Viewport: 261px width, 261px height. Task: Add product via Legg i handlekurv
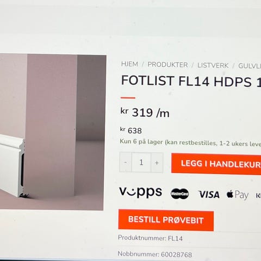pyautogui.click(x=216, y=164)
